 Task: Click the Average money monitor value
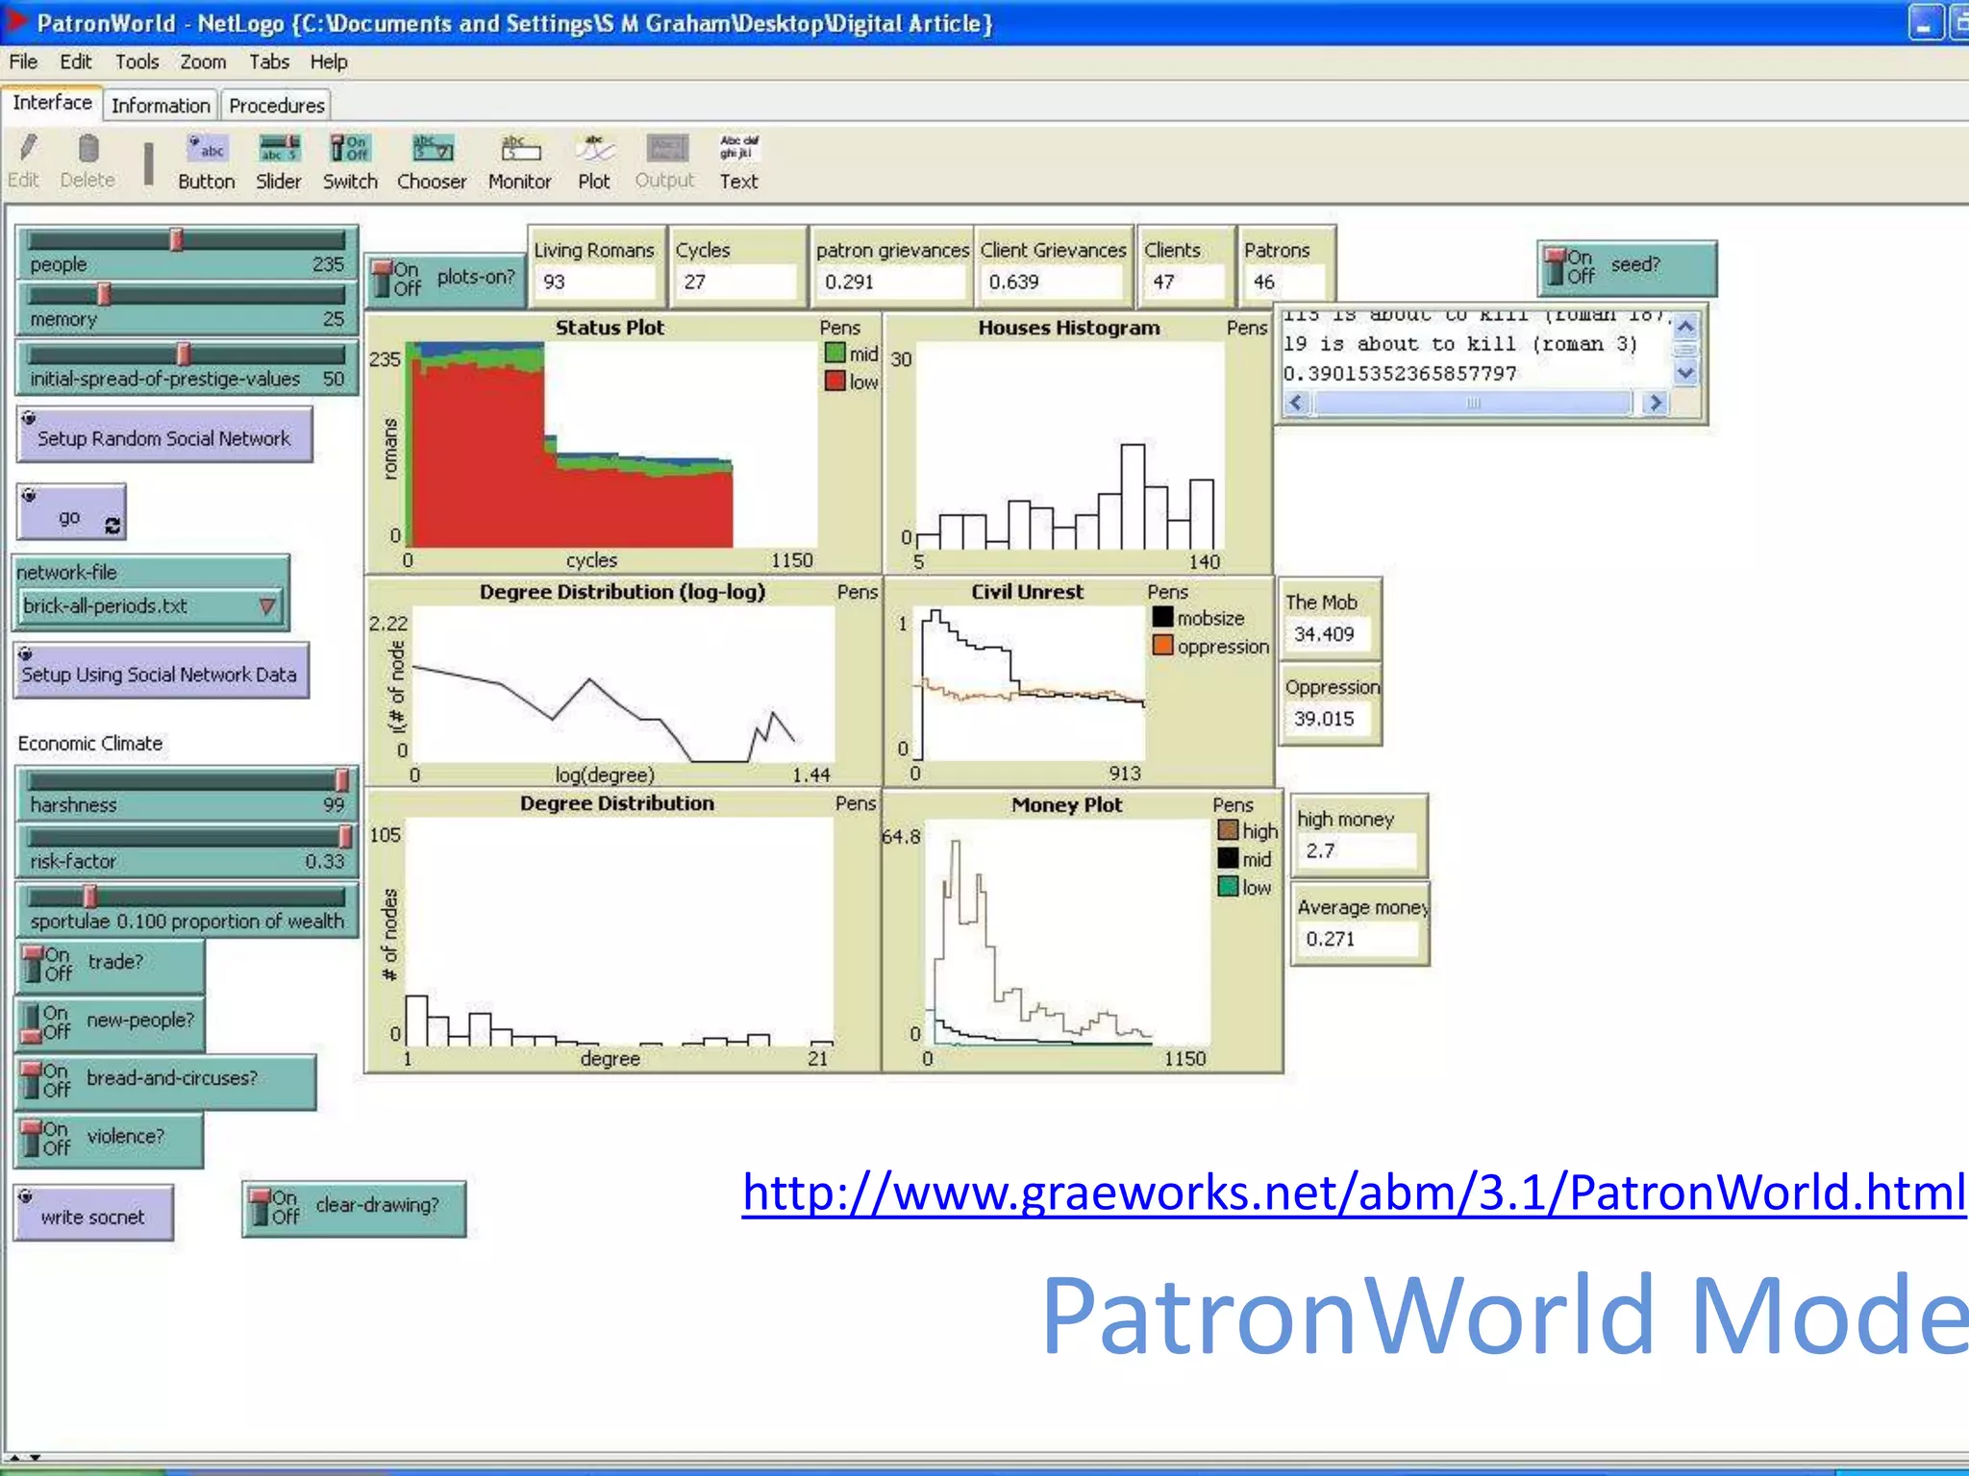pos(1358,939)
